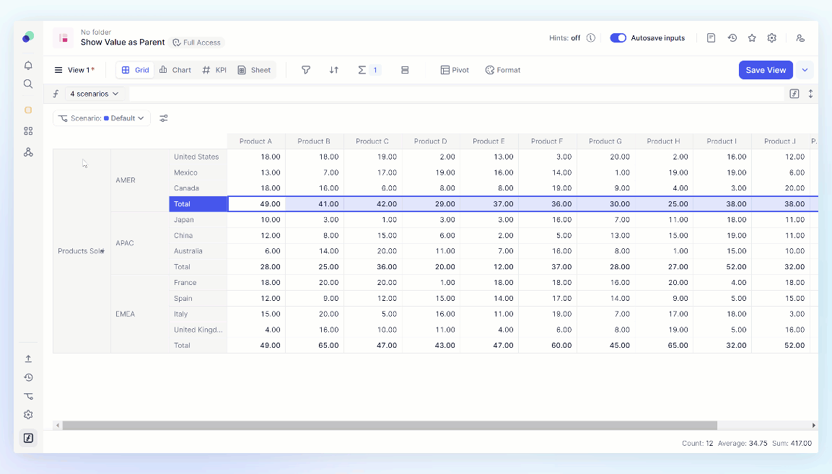Star this view as favorite
Viewport: 832px width, 474px height.
(x=752, y=38)
